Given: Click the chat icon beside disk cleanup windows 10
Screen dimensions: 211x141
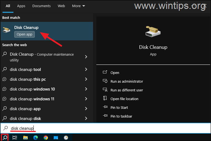Looking at the screenshot, I should (x=4, y=89).
